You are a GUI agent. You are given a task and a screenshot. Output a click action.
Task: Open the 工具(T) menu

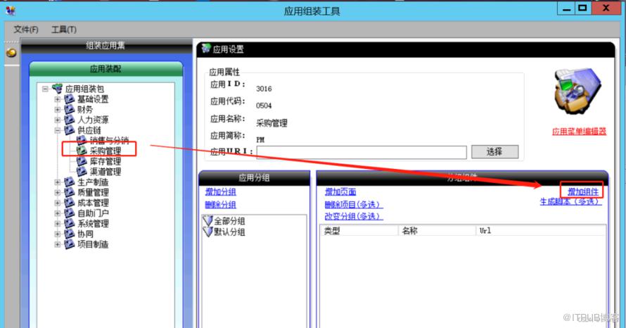[64, 29]
